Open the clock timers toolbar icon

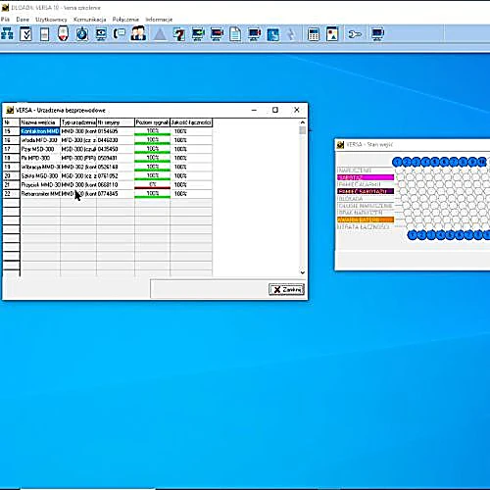point(82,33)
